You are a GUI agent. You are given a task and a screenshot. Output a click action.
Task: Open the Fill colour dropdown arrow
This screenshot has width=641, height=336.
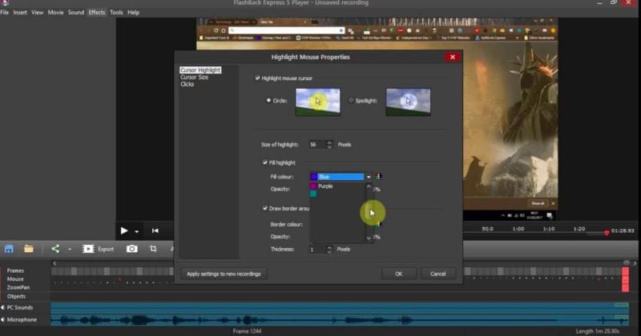tap(369, 177)
